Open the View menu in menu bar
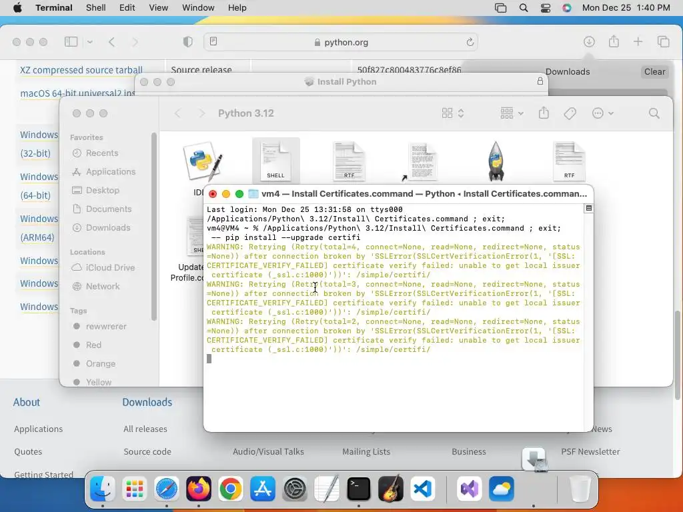Screen dimensions: 683x512 pyautogui.click(x=159, y=7)
